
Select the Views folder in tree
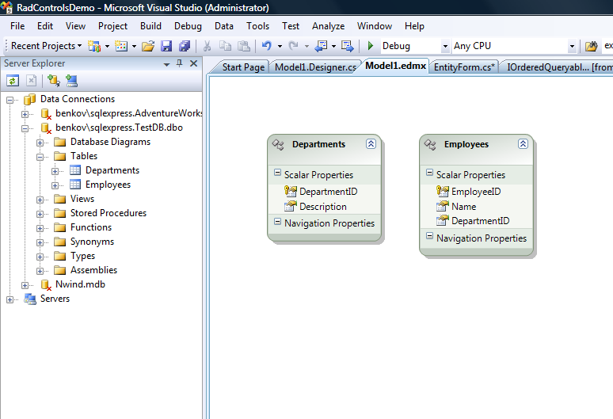[x=82, y=199]
